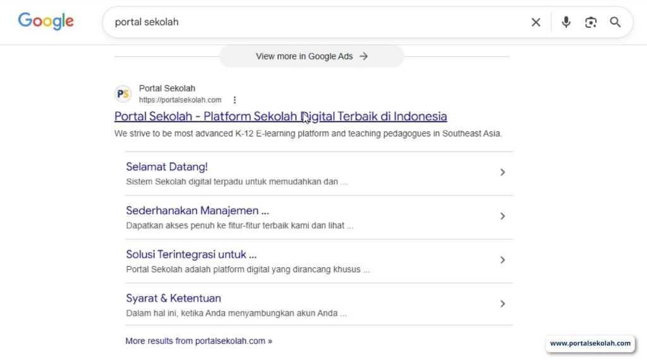The width and height of the screenshot is (647, 364).
Task: Expand the Sederhanakan Manajemen chevron
Action: click(502, 216)
